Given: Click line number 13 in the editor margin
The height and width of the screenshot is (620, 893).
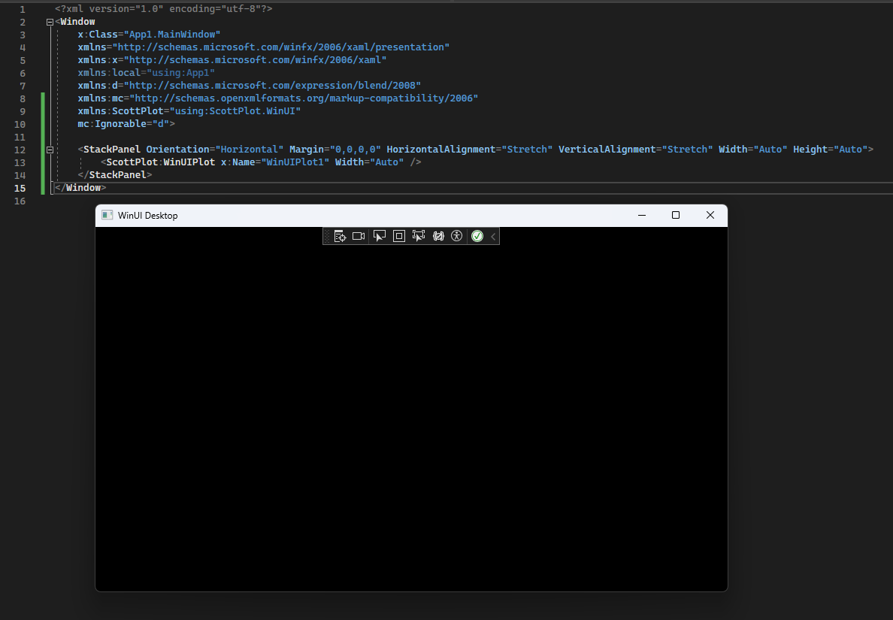Looking at the screenshot, I should pos(22,162).
